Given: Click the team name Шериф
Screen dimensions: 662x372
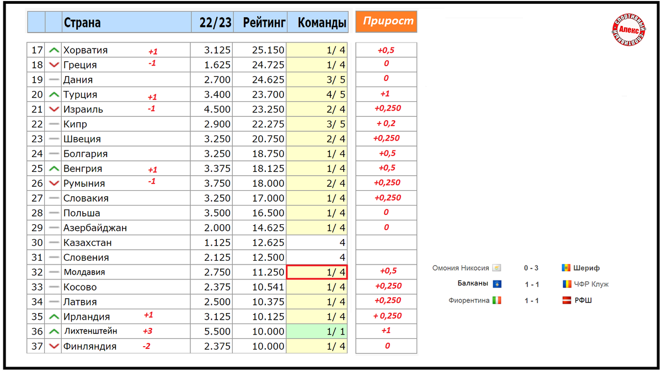Looking at the screenshot, I should [x=587, y=268].
